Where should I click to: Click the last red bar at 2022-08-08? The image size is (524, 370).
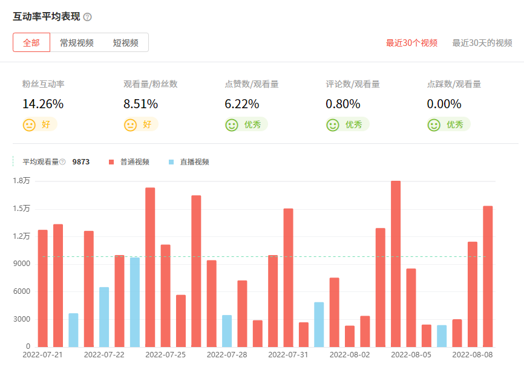click(x=488, y=276)
